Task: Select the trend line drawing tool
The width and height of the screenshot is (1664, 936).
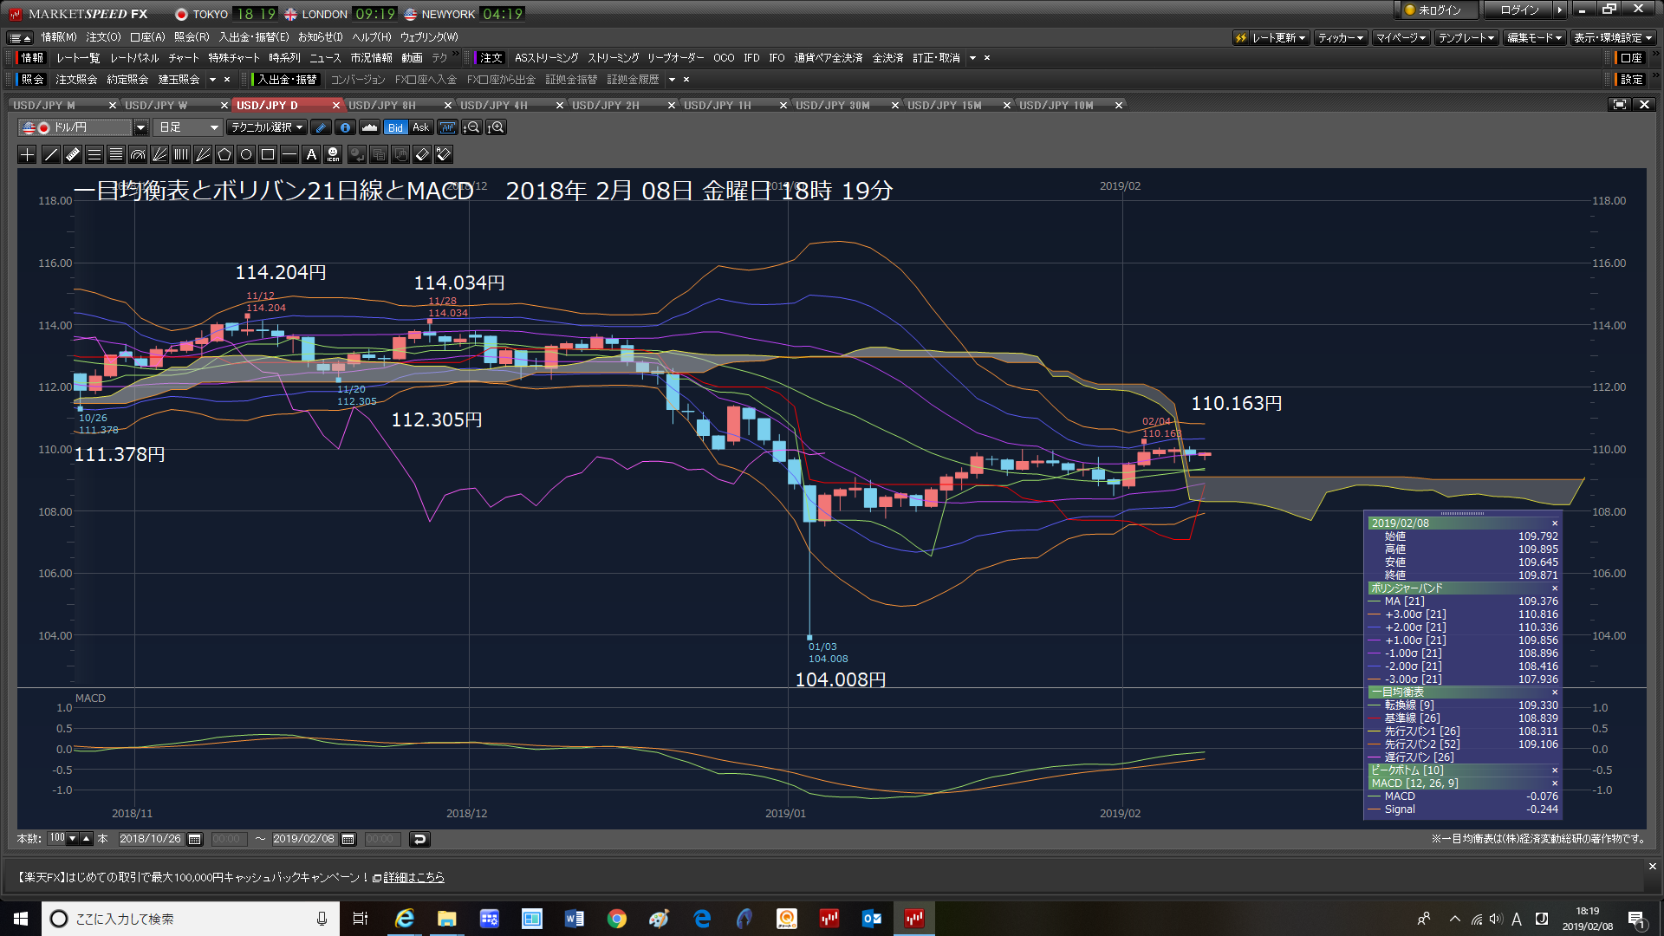Action: tap(51, 154)
